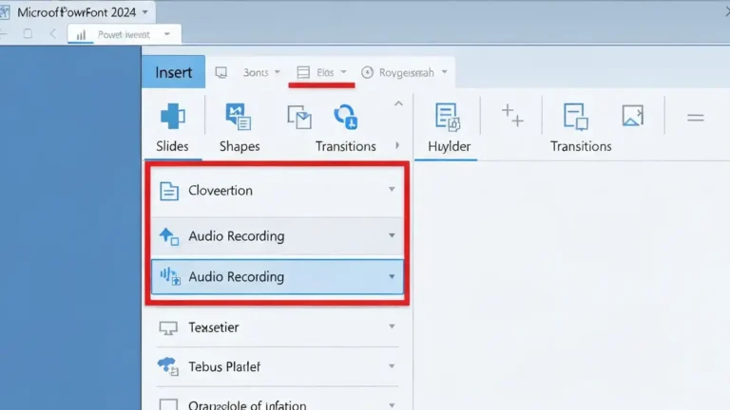Click the Roygesreah clock icon
730x410 pixels.
coord(367,72)
